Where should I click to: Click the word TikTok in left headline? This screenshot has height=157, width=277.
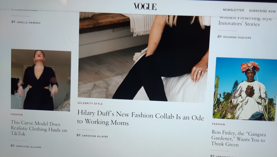(18, 134)
